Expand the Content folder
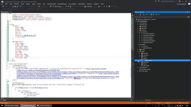Screen dimensions: 191x107 138,30
